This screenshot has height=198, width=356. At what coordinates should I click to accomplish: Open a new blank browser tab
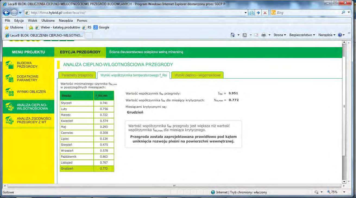click(x=89, y=35)
